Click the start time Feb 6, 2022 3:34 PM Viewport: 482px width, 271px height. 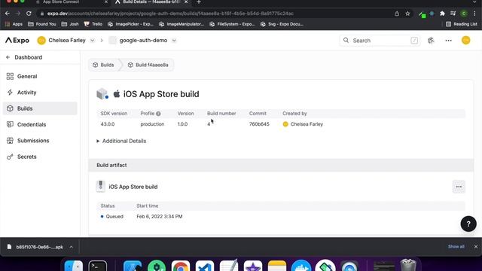(x=159, y=216)
